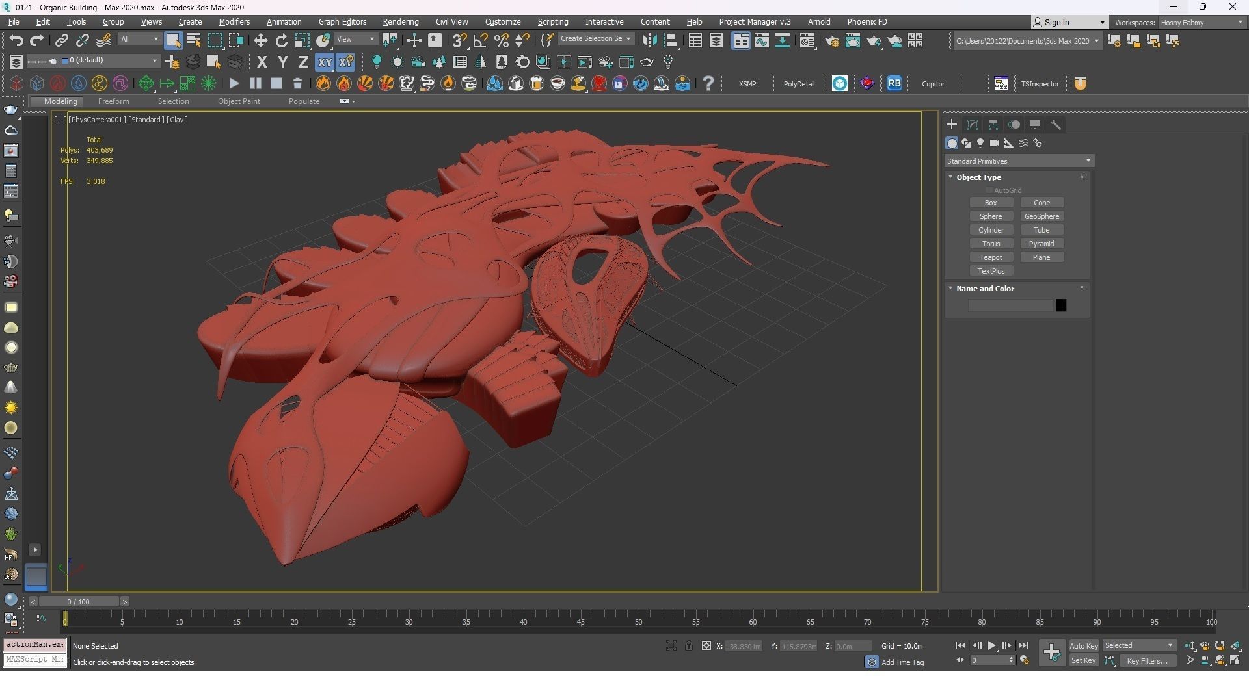Constrain to the Z axis
Image resolution: width=1249 pixels, height=676 pixels.
tap(303, 62)
